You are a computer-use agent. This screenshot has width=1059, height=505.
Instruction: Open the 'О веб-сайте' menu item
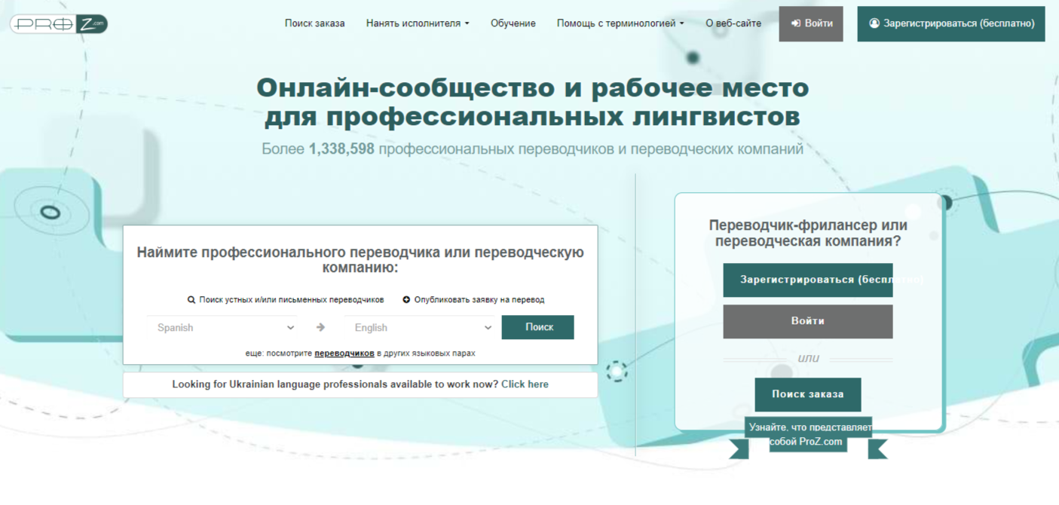click(x=733, y=23)
